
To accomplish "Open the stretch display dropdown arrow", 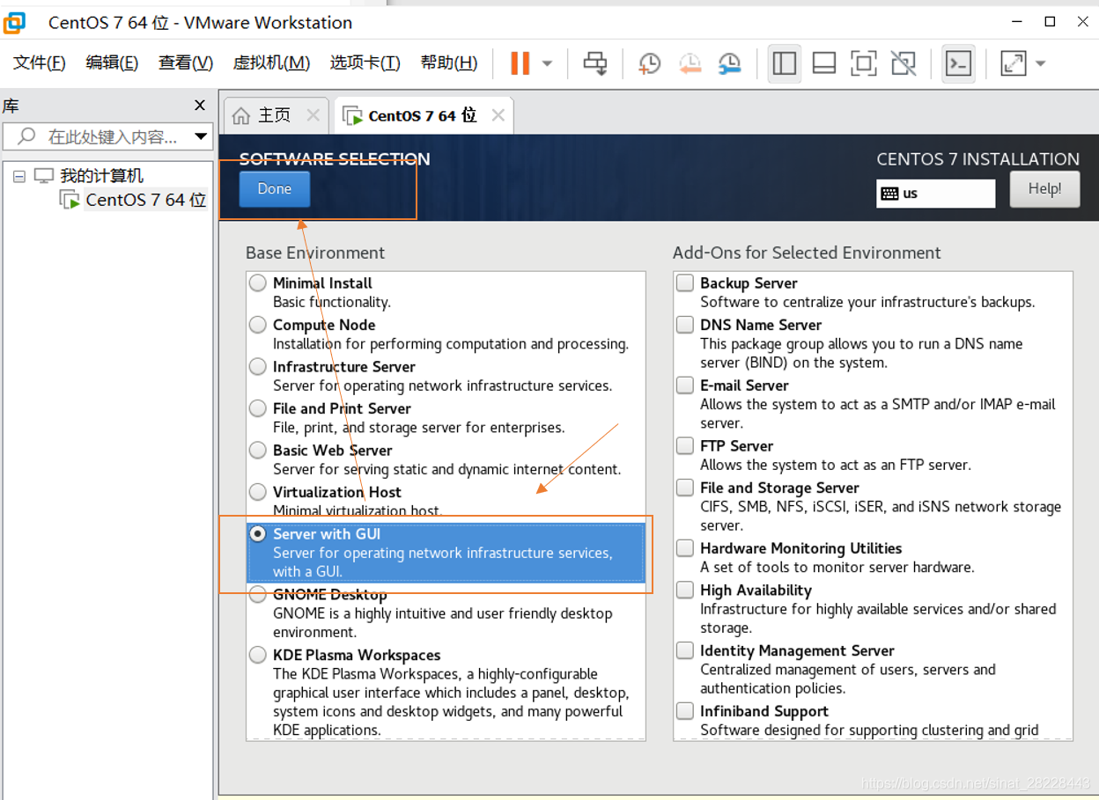I will [x=1040, y=63].
